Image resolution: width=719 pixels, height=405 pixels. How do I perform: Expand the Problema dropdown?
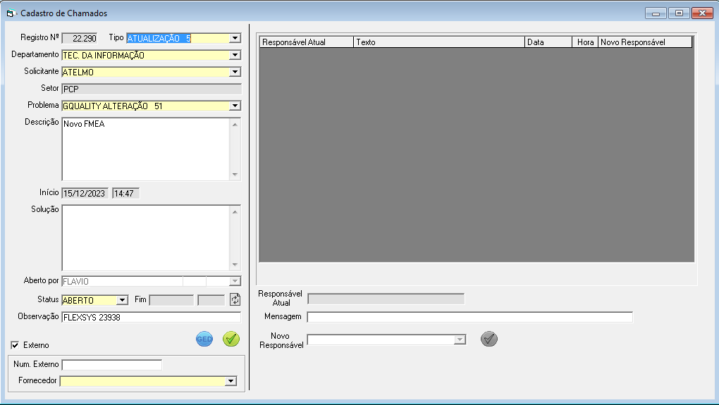pos(235,106)
